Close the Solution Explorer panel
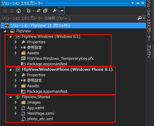 [143, 3]
